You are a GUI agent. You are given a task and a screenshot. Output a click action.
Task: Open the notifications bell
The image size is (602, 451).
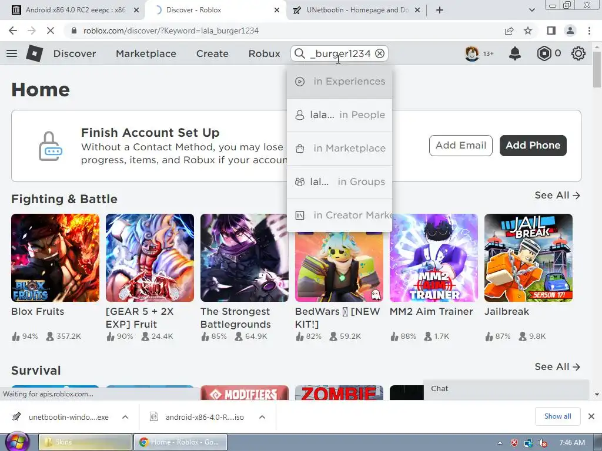[x=515, y=53]
